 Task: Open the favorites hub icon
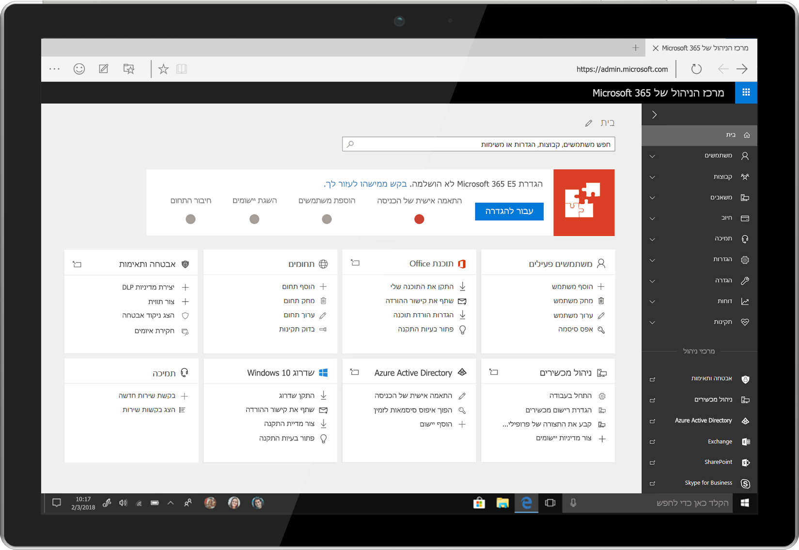[x=129, y=69]
